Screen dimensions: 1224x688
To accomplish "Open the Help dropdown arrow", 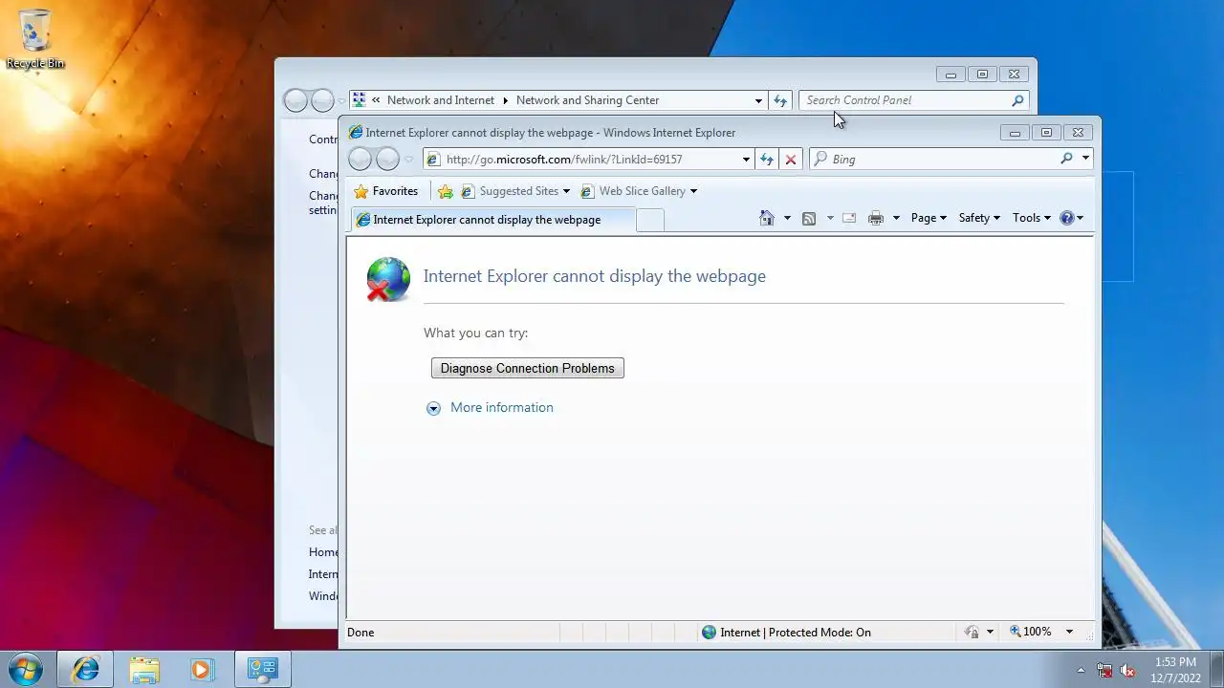I will pyautogui.click(x=1081, y=218).
